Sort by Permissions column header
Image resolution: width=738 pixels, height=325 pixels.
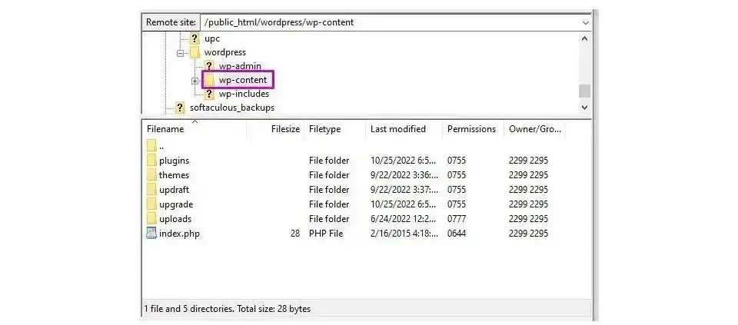[471, 129]
